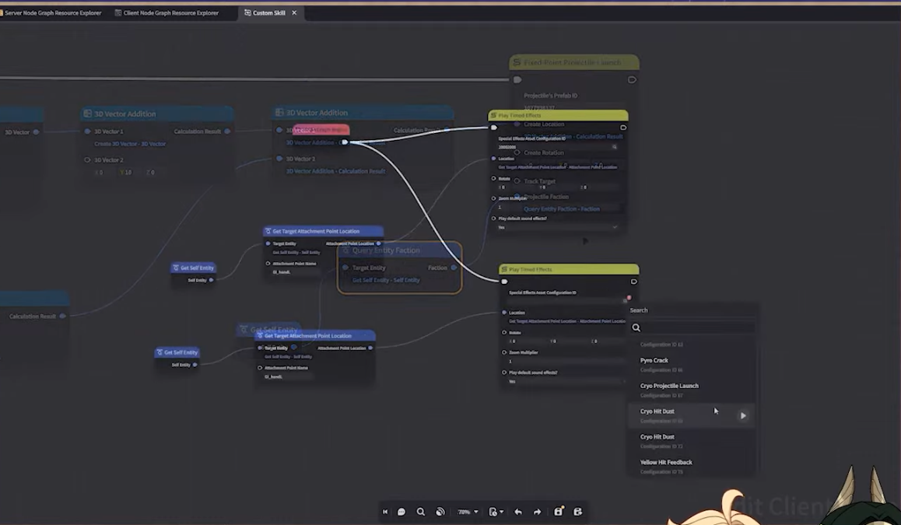Click the Y 10 field of 3D Vector 2
This screenshot has height=525, width=901.
click(128, 173)
